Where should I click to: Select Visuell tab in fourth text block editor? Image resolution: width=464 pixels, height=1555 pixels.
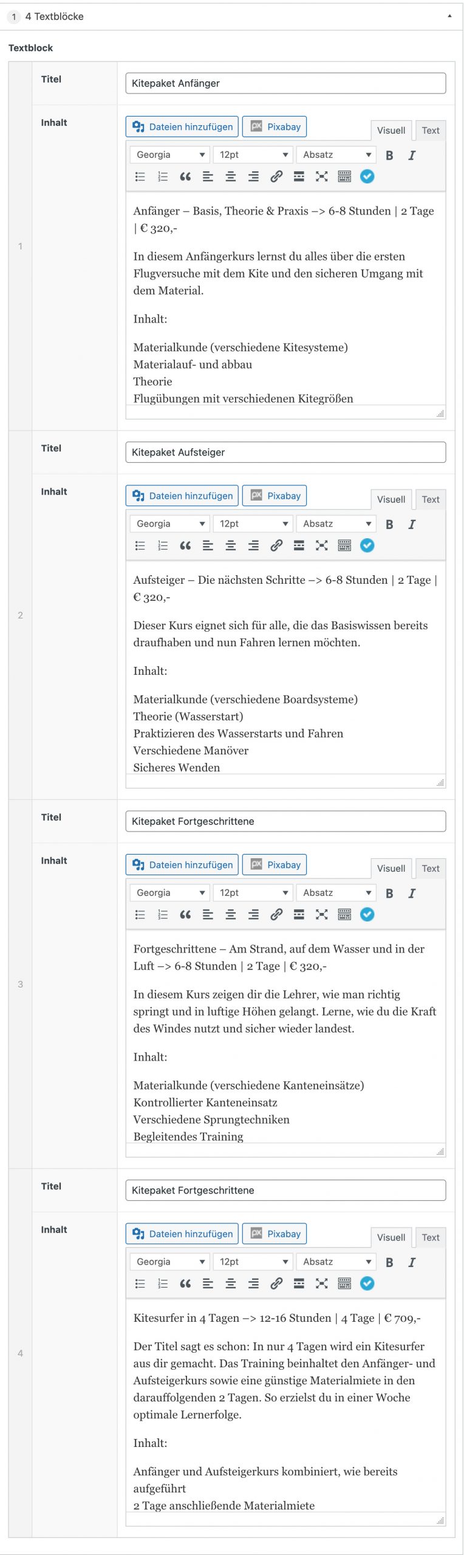pos(391,1237)
